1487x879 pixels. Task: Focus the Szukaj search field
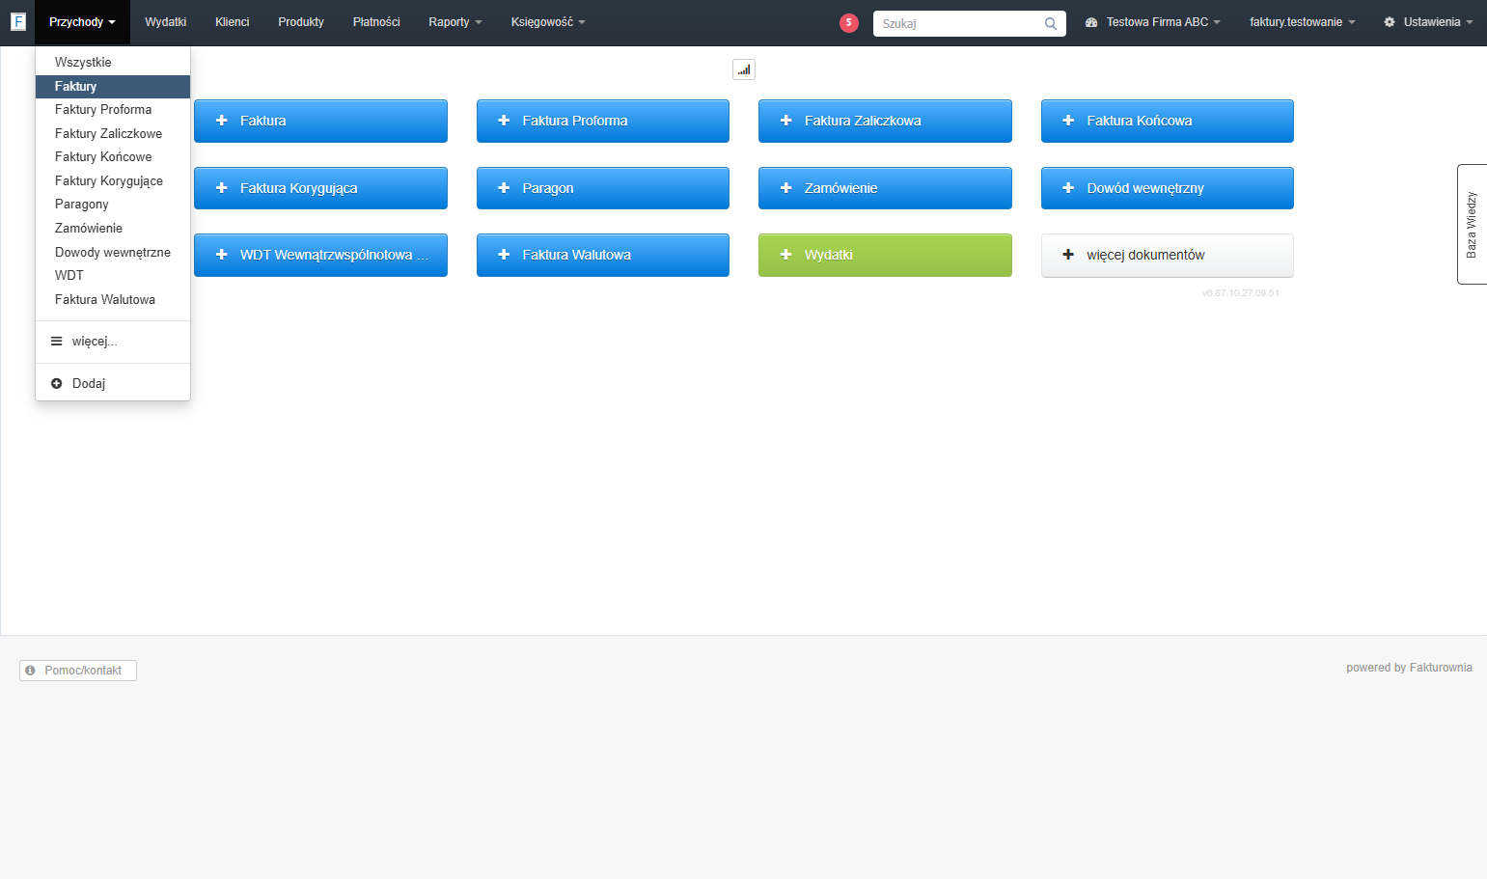(x=970, y=23)
